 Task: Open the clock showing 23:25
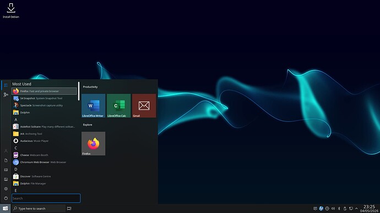click(369, 209)
